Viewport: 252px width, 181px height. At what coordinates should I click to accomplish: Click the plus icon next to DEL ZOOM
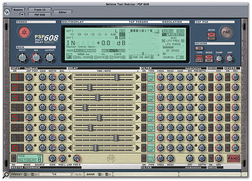(x=91, y=57)
